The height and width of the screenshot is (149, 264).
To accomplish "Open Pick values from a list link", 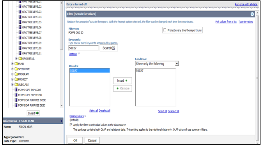I will point(226,22).
